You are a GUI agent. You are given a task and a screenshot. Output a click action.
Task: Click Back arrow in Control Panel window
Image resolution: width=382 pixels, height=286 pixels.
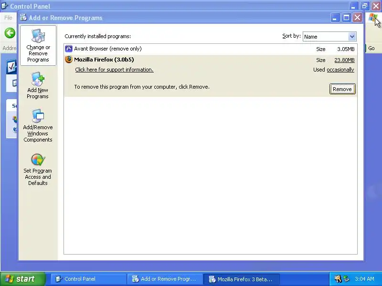[x=10, y=33]
